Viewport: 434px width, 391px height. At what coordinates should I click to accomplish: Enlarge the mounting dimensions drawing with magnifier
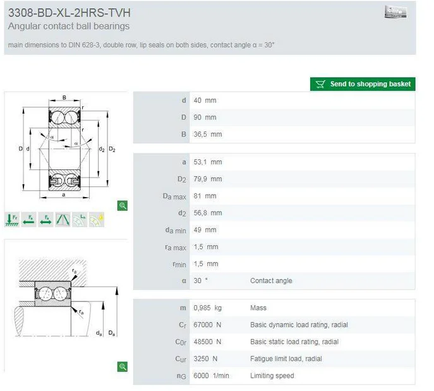tap(123, 366)
